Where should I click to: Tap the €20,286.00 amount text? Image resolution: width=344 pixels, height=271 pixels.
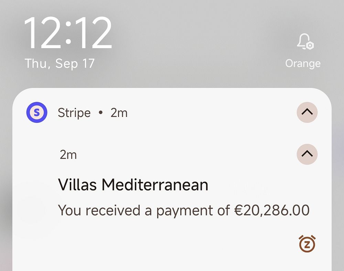click(272, 210)
